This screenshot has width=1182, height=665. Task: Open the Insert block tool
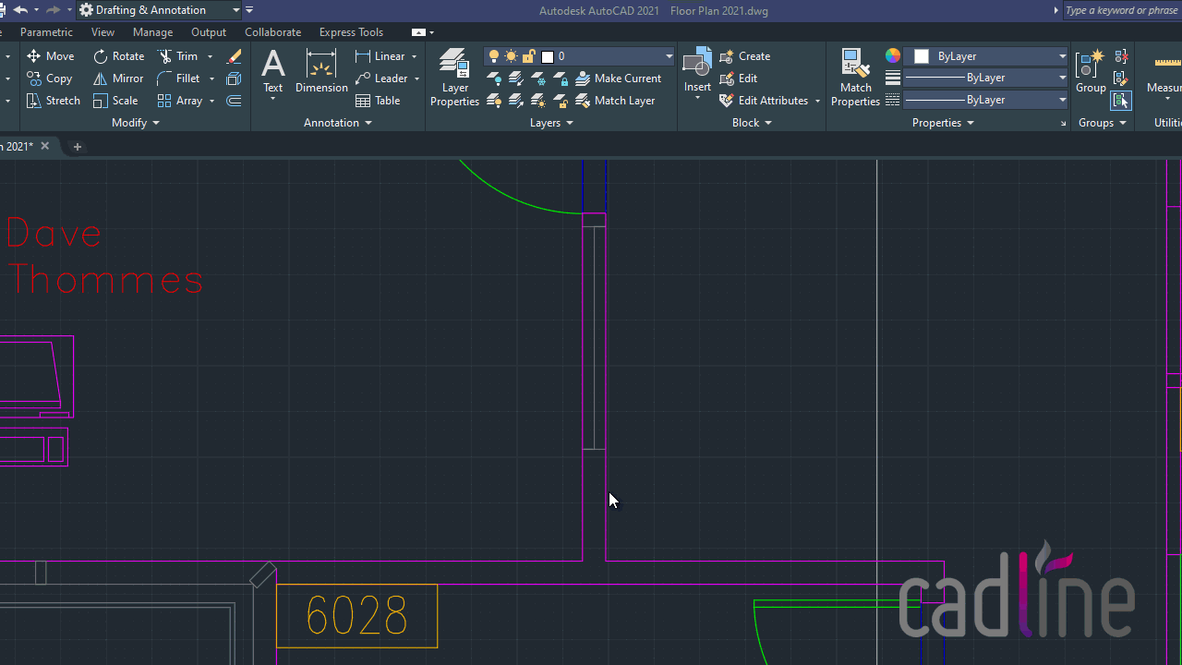[697, 72]
